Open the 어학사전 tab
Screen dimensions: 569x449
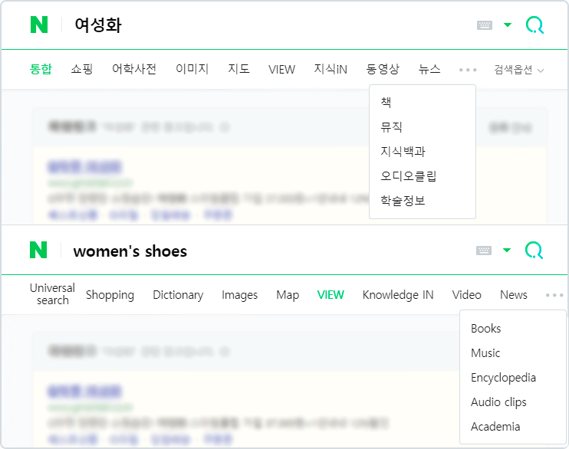pyautogui.click(x=134, y=69)
